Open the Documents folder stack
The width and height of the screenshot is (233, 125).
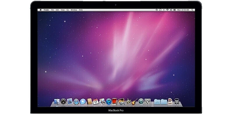click(164, 102)
